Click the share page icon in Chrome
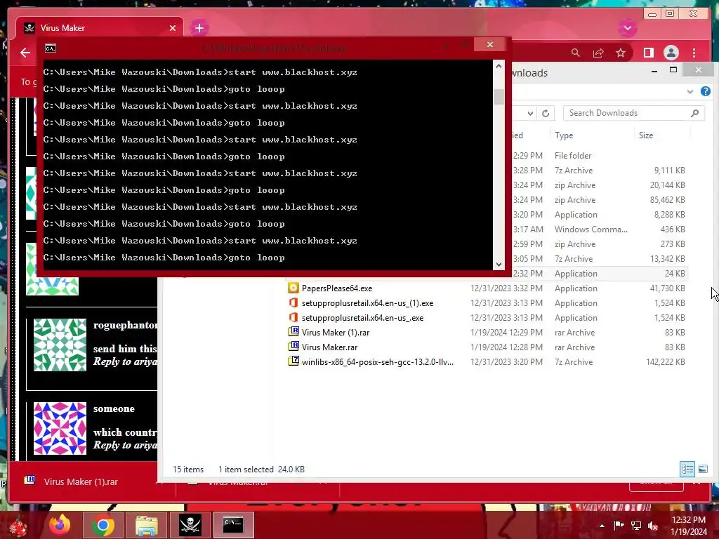Image resolution: width=719 pixels, height=539 pixels. (x=598, y=53)
